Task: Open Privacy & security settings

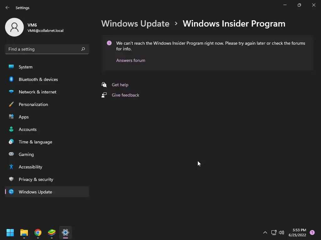Action: (x=47, y=179)
